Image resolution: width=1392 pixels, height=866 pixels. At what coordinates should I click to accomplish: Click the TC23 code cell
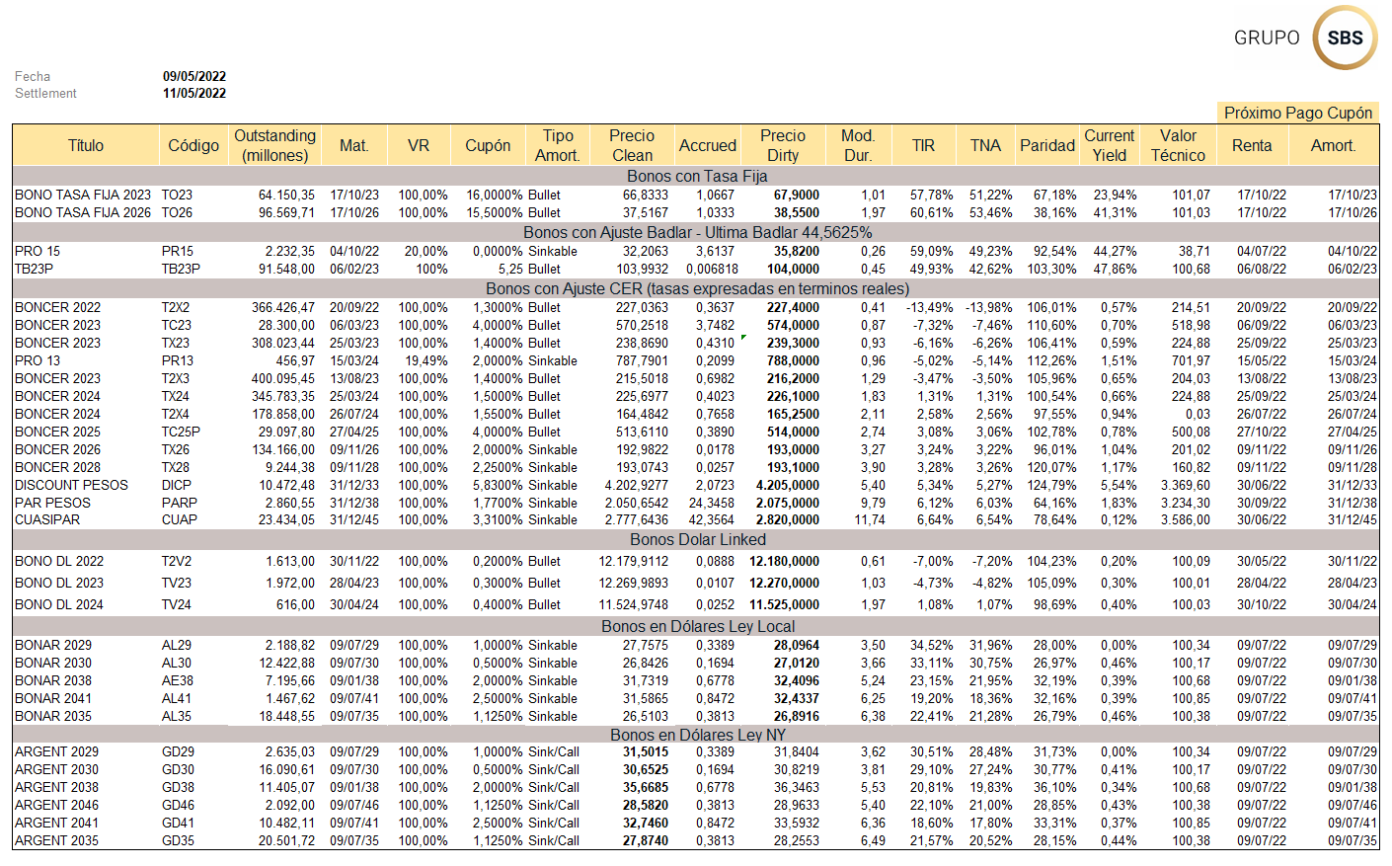pos(177,325)
